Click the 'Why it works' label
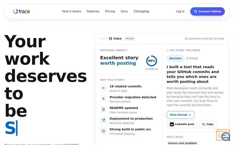Viewport: 233px width, 145px height. pyautogui.click(x=175, y=137)
